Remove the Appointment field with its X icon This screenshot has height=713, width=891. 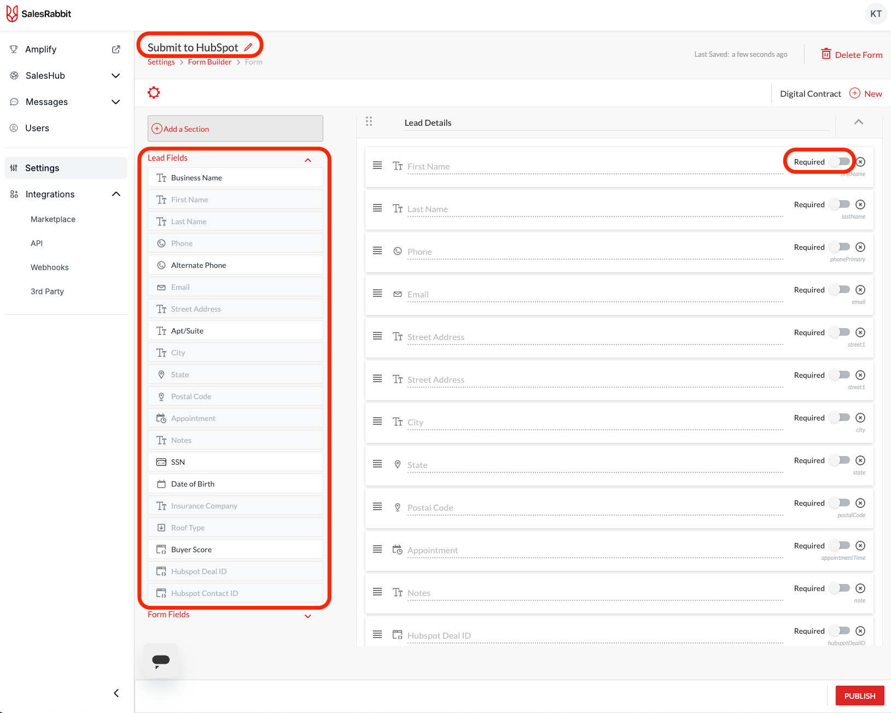click(x=860, y=546)
